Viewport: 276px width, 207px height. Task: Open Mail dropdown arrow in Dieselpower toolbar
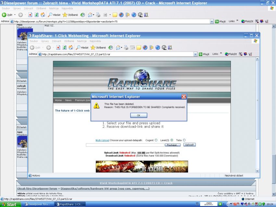94,15
